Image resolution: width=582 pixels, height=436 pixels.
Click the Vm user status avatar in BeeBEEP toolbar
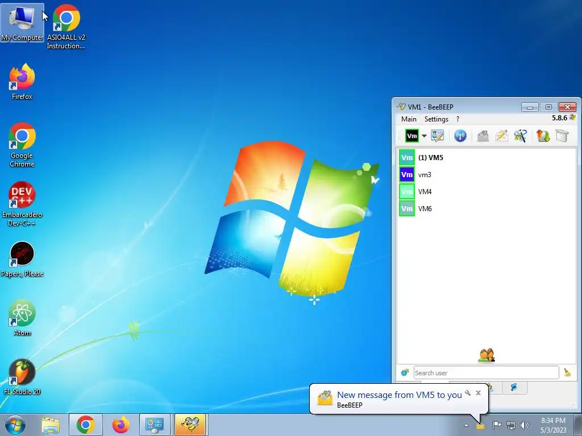coord(411,136)
